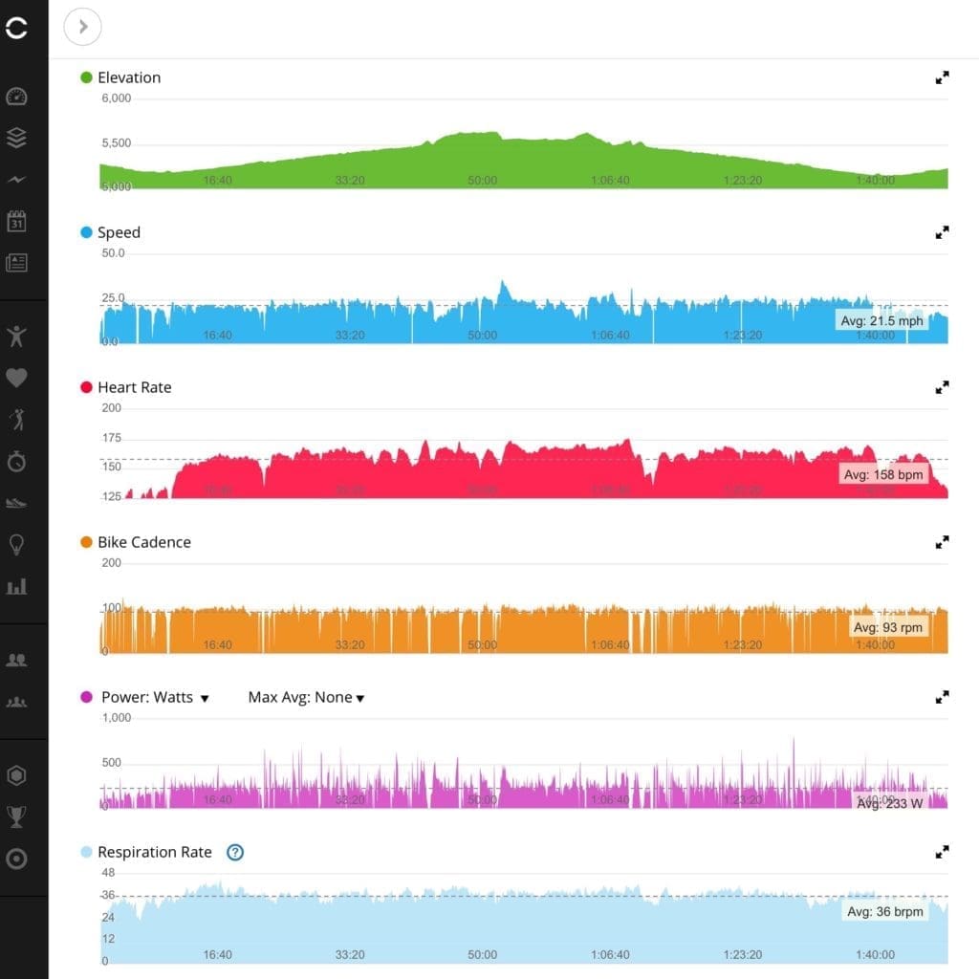
Task: Click the heart health stats icon
Action: tap(16, 378)
